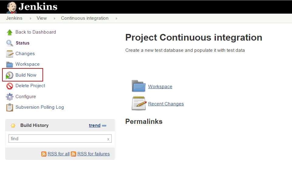Image resolution: width=292 pixels, height=182 pixels.
Task: Click the RSS for all feed icon
Action: (44, 154)
